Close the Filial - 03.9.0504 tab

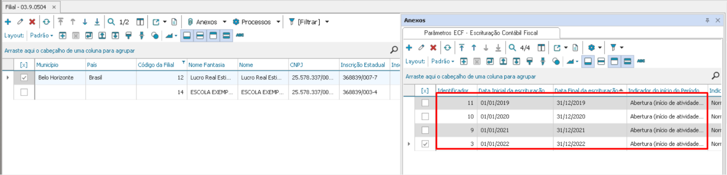(x=54, y=7)
